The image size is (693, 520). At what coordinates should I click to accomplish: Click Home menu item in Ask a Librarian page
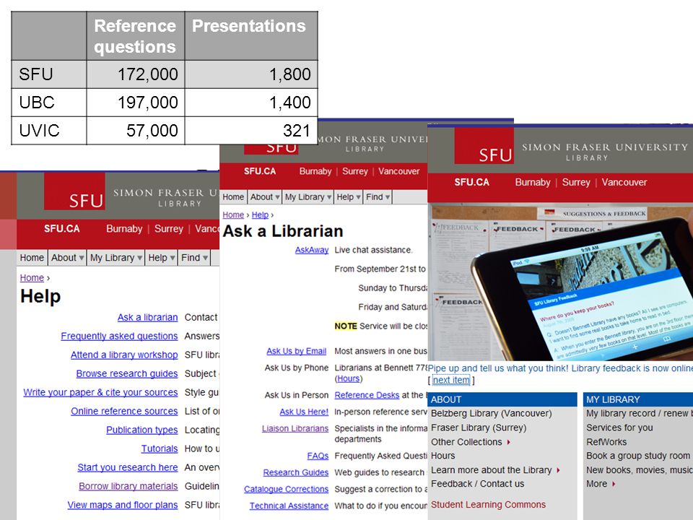[233, 196]
